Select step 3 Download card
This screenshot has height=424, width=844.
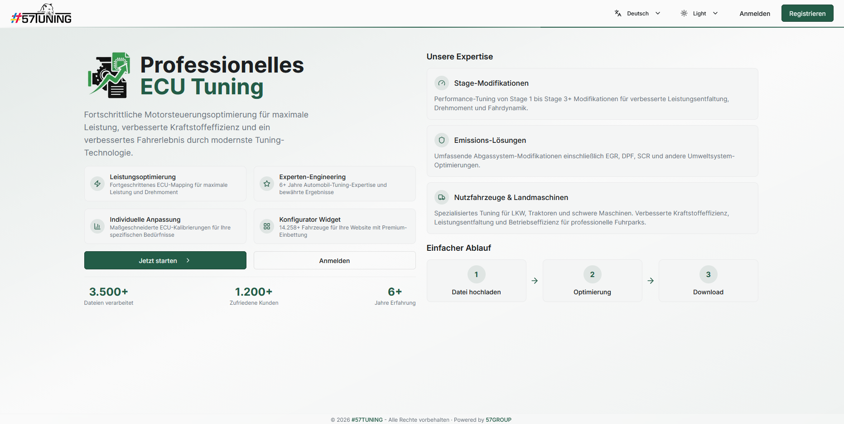point(708,281)
